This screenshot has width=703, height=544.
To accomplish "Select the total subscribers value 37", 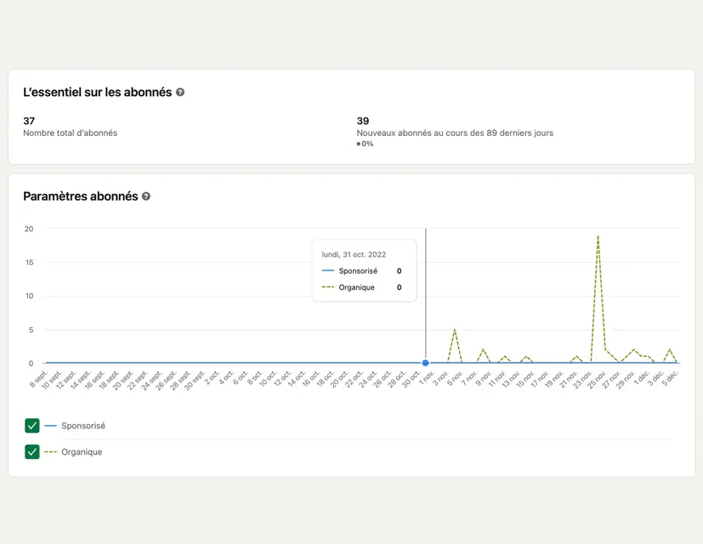I will coord(29,121).
